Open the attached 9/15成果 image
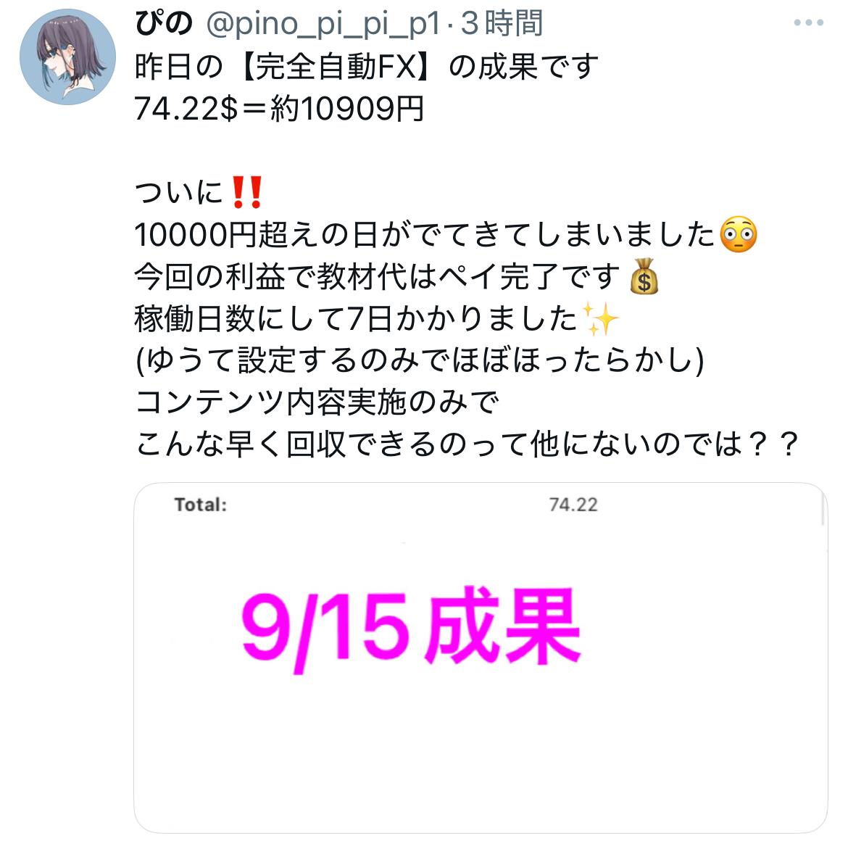This screenshot has width=848, height=849. pos(481,658)
